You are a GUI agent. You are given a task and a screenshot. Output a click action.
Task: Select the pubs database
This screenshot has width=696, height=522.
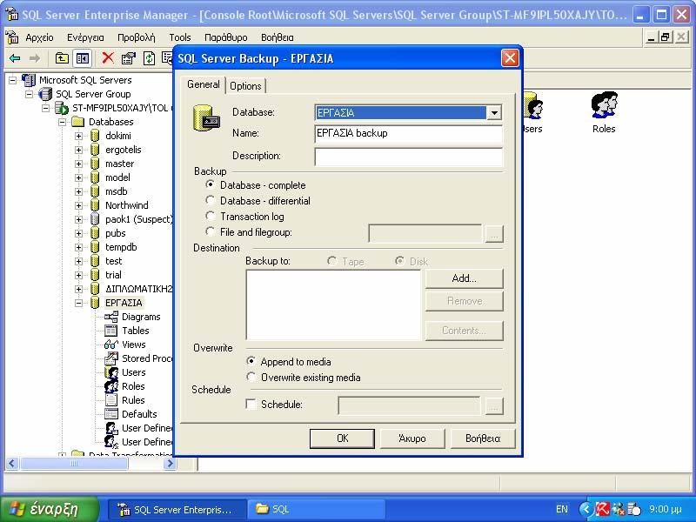click(x=115, y=233)
